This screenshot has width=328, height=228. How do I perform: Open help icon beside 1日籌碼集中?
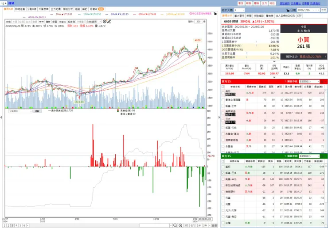click(x=256, y=42)
